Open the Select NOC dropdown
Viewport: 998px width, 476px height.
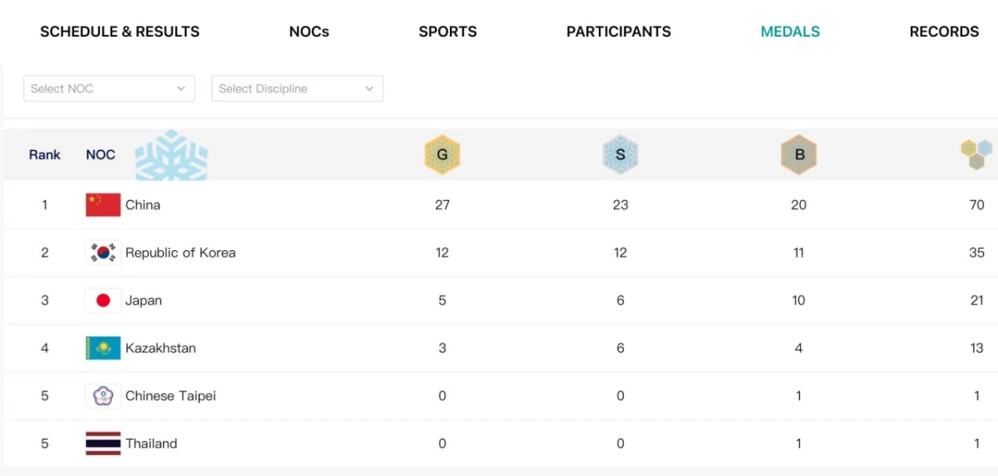pos(109,89)
